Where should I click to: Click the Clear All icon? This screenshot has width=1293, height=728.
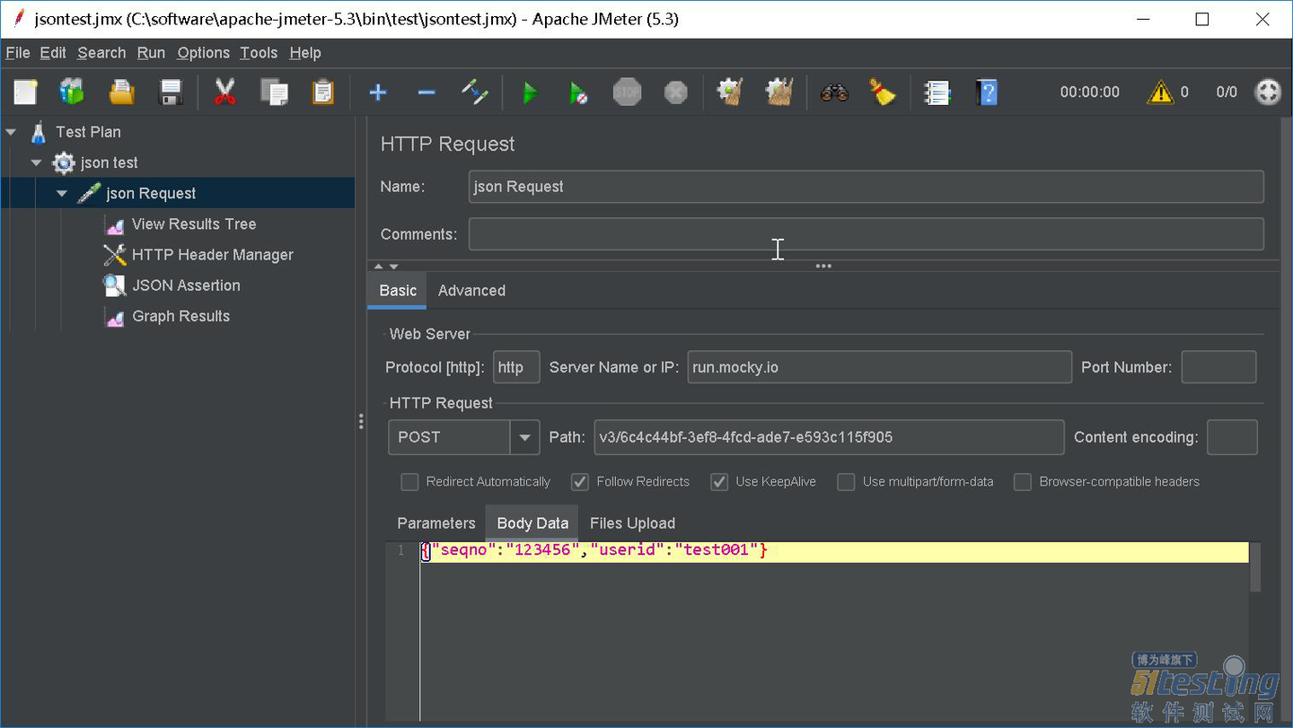click(778, 92)
